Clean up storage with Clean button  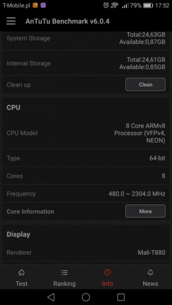pos(146,84)
